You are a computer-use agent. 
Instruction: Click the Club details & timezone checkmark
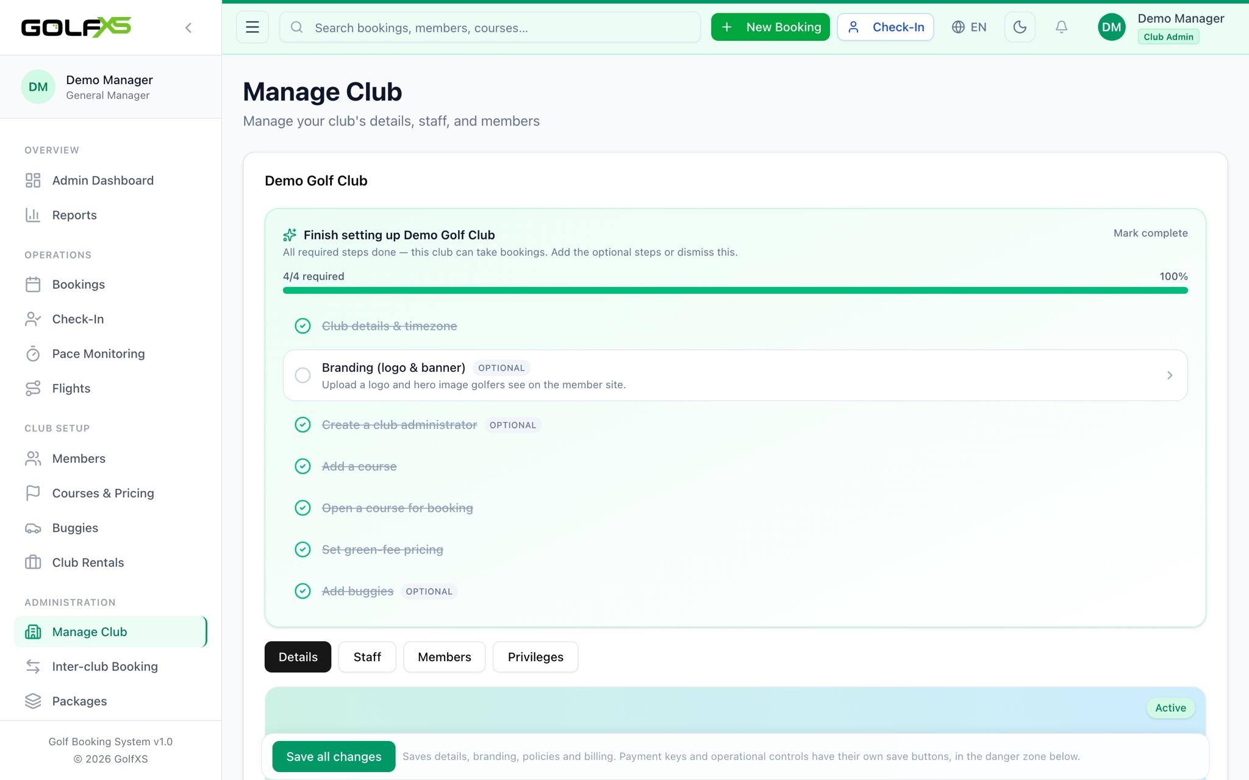[302, 326]
